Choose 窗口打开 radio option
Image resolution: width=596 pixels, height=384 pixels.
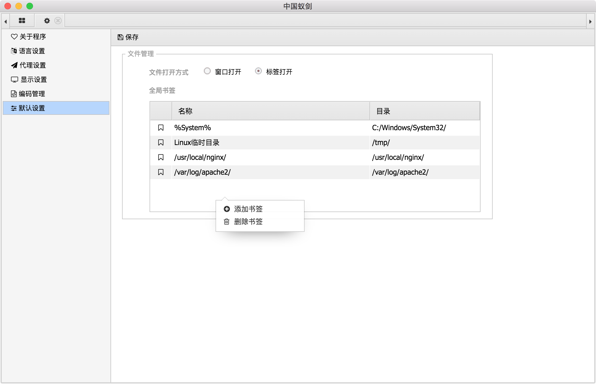pyautogui.click(x=207, y=71)
